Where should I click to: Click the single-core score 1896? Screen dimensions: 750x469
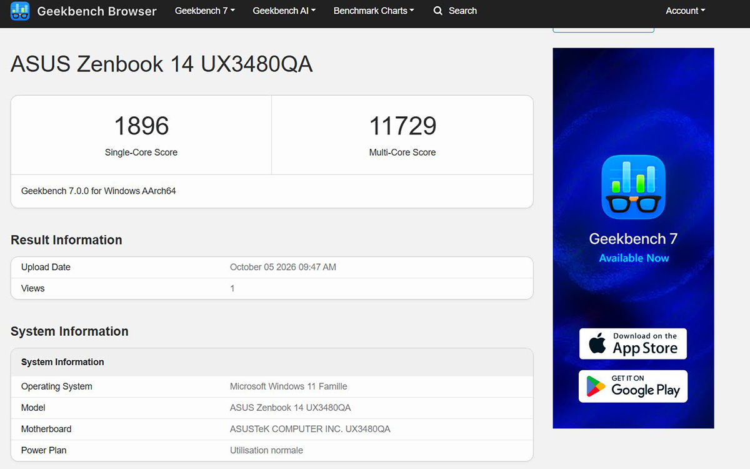tap(141, 126)
